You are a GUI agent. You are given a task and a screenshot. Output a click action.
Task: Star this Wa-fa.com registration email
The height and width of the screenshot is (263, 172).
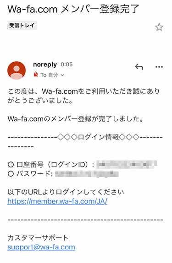159,27
